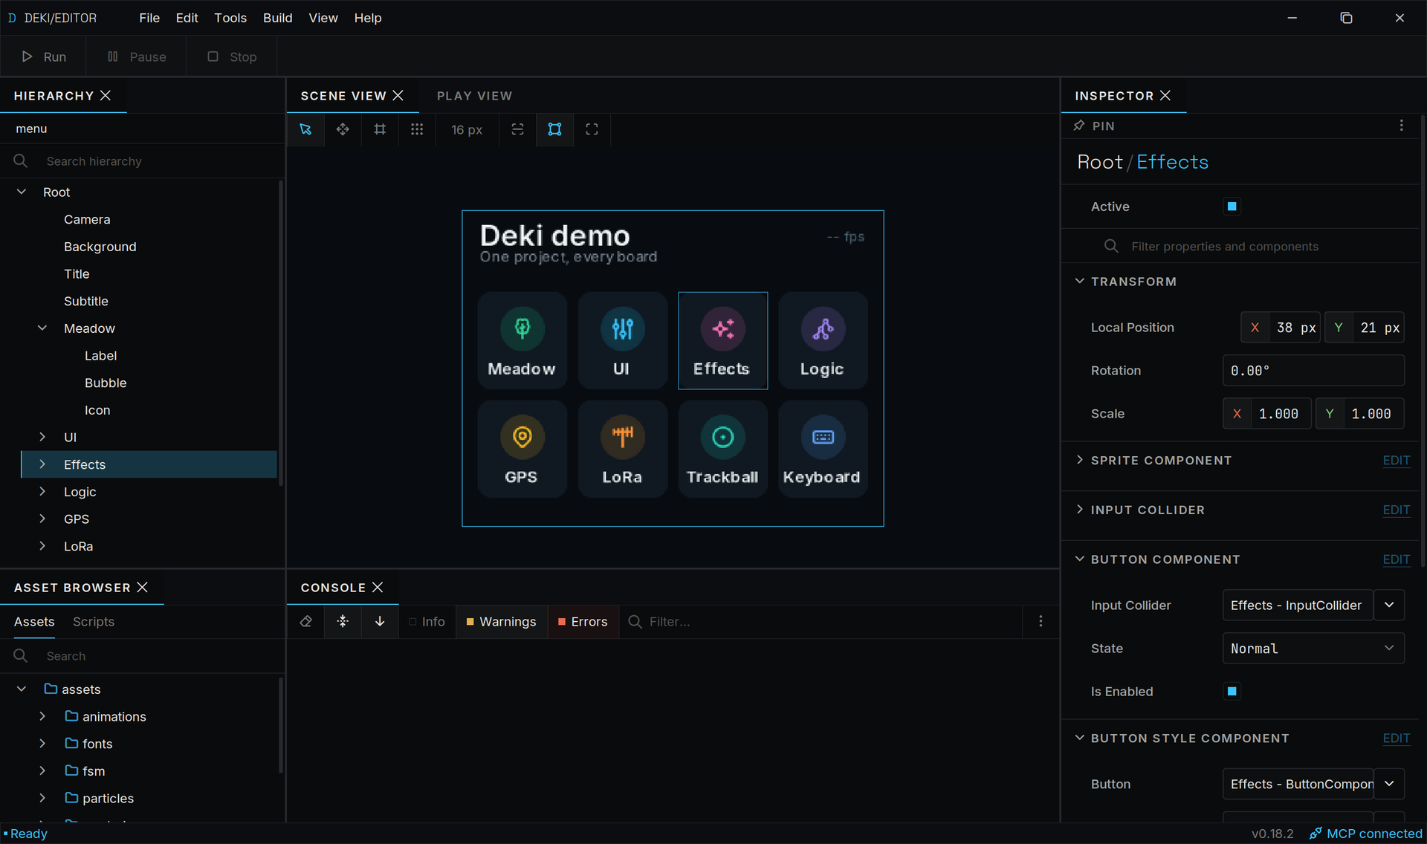The image size is (1427, 844).
Task: Open the Inspector three-dot options menu
Action: tap(1402, 126)
